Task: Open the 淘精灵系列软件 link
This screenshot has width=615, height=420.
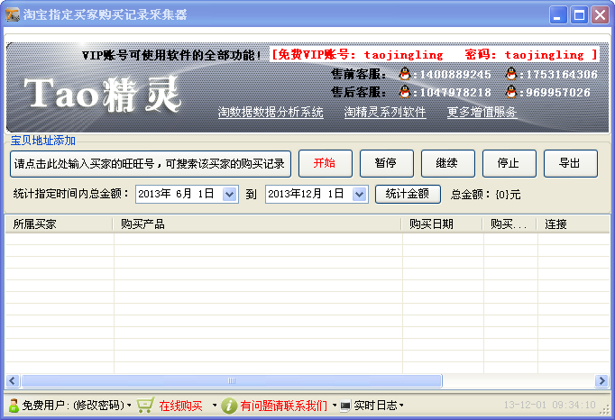Action: (x=385, y=113)
